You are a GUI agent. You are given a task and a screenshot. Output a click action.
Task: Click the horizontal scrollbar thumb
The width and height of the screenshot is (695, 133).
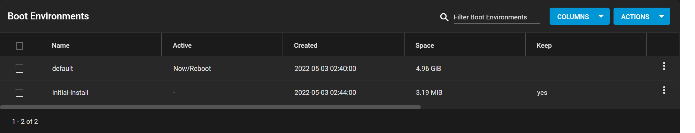[210, 107]
